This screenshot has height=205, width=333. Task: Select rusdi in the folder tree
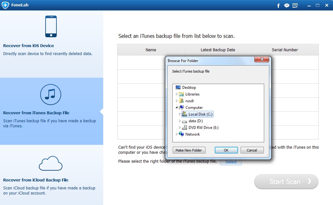click(189, 101)
